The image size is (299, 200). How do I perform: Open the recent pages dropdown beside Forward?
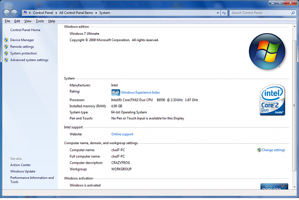pyautogui.click(x=20, y=13)
